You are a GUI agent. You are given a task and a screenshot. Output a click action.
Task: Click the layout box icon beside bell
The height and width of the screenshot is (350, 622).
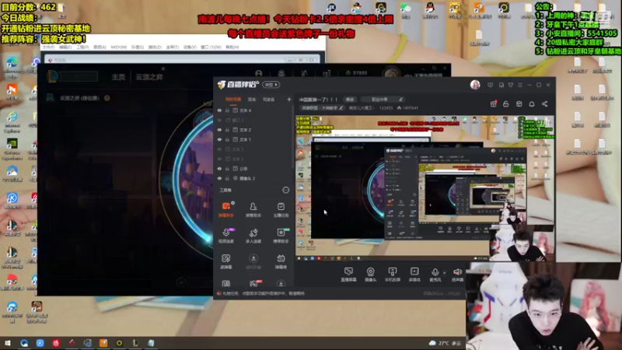pyautogui.click(x=519, y=104)
